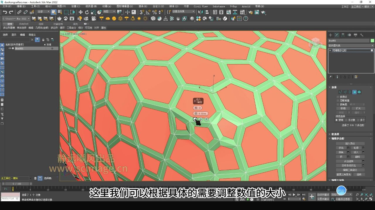The height and width of the screenshot is (210, 375).
Task: Enable the 按顶点 checkbox
Action: tap(337, 97)
